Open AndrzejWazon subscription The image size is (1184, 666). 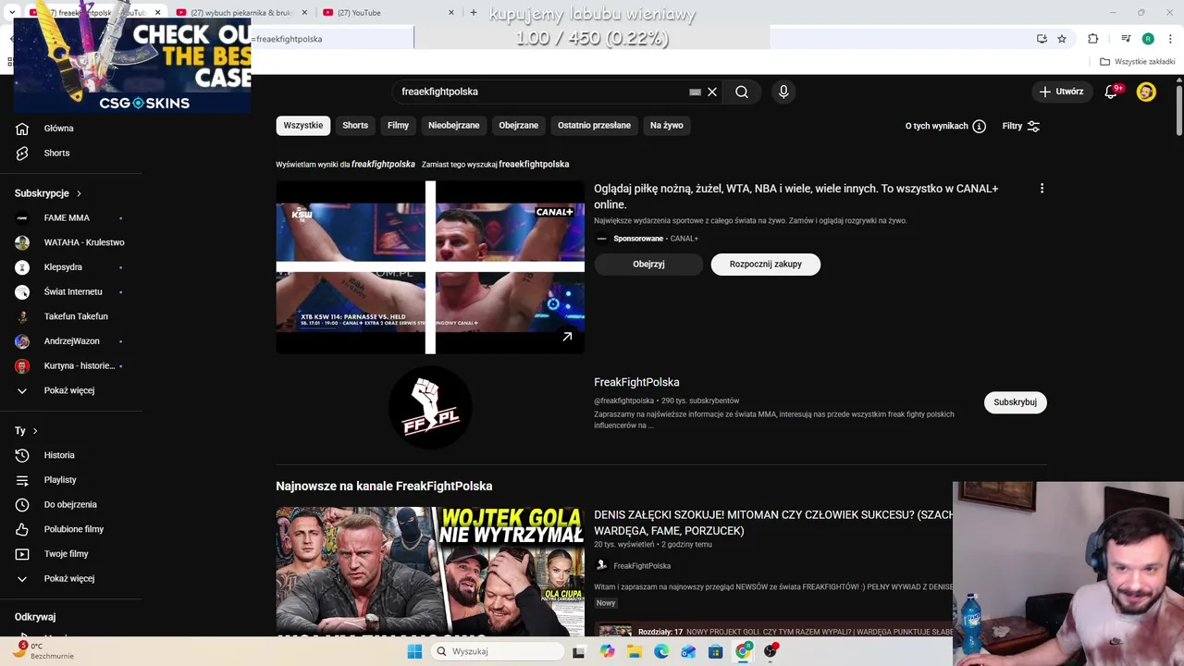[70, 341]
